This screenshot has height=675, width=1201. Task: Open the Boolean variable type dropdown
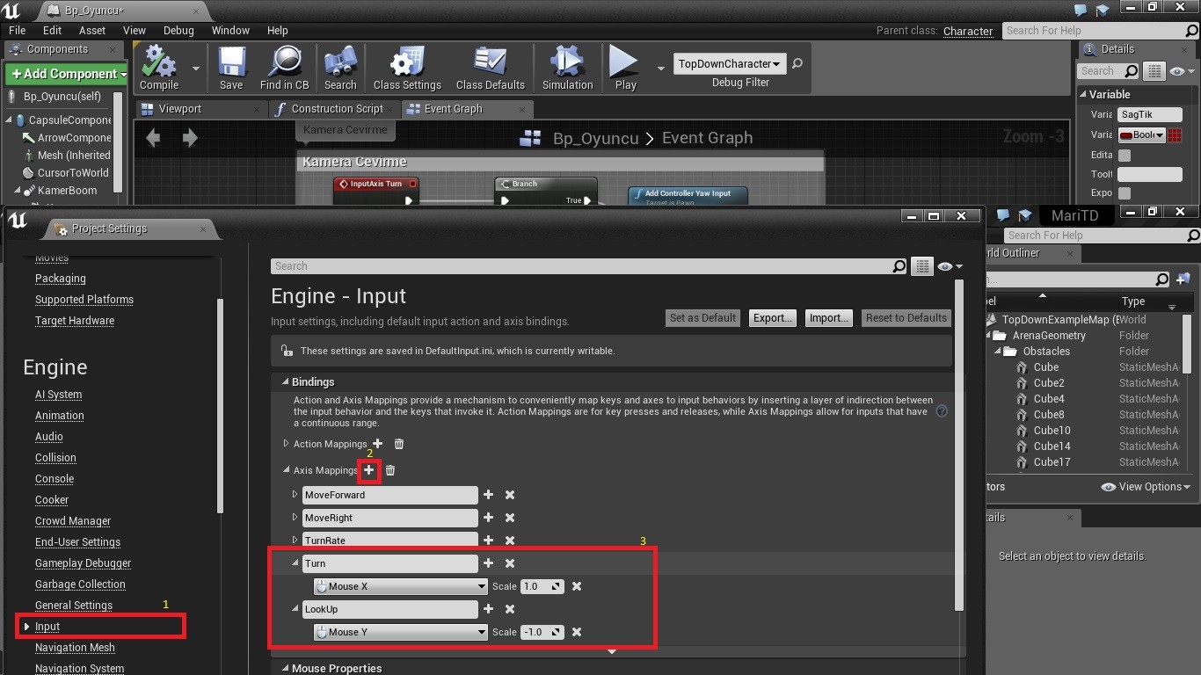coord(1141,135)
